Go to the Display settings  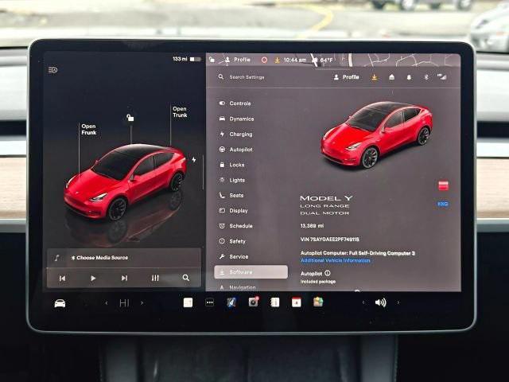pyautogui.click(x=234, y=210)
